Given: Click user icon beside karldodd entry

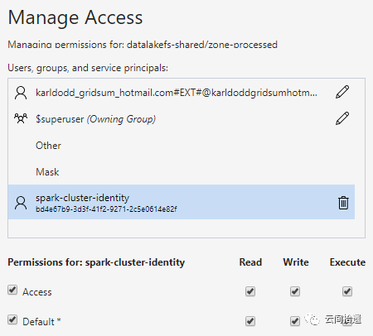Looking at the screenshot, I should tap(21, 93).
